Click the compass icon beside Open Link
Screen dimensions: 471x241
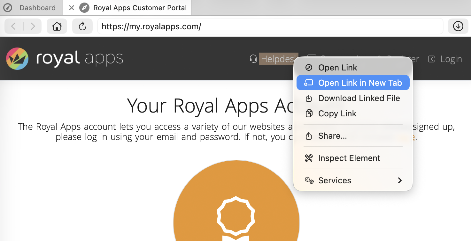coord(309,68)
